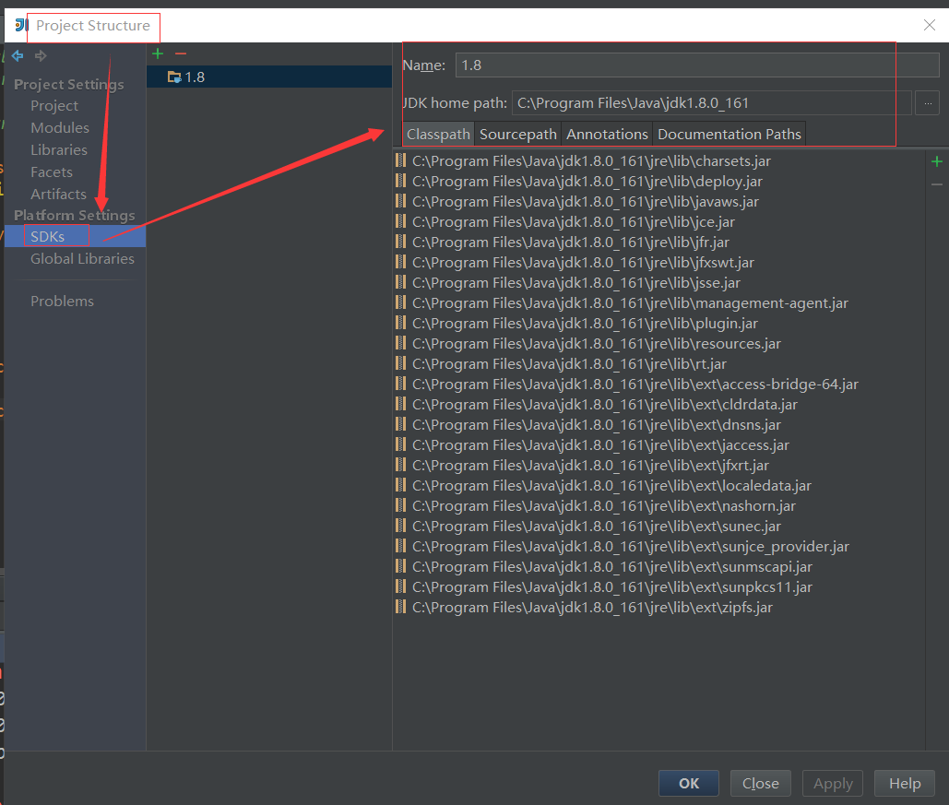Select the resources.jar classpath entry
The height and width of the screenshot is (805, 949).
click(x=596, y=344)
